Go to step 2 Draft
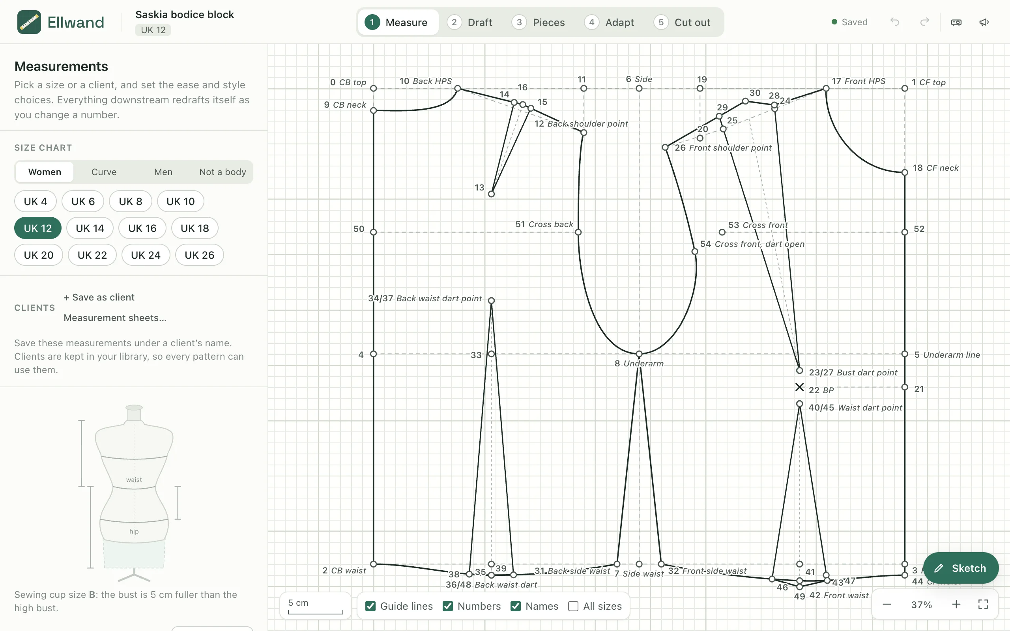The height and width of the screenshot is (631, 1010). tap(470, 22)
